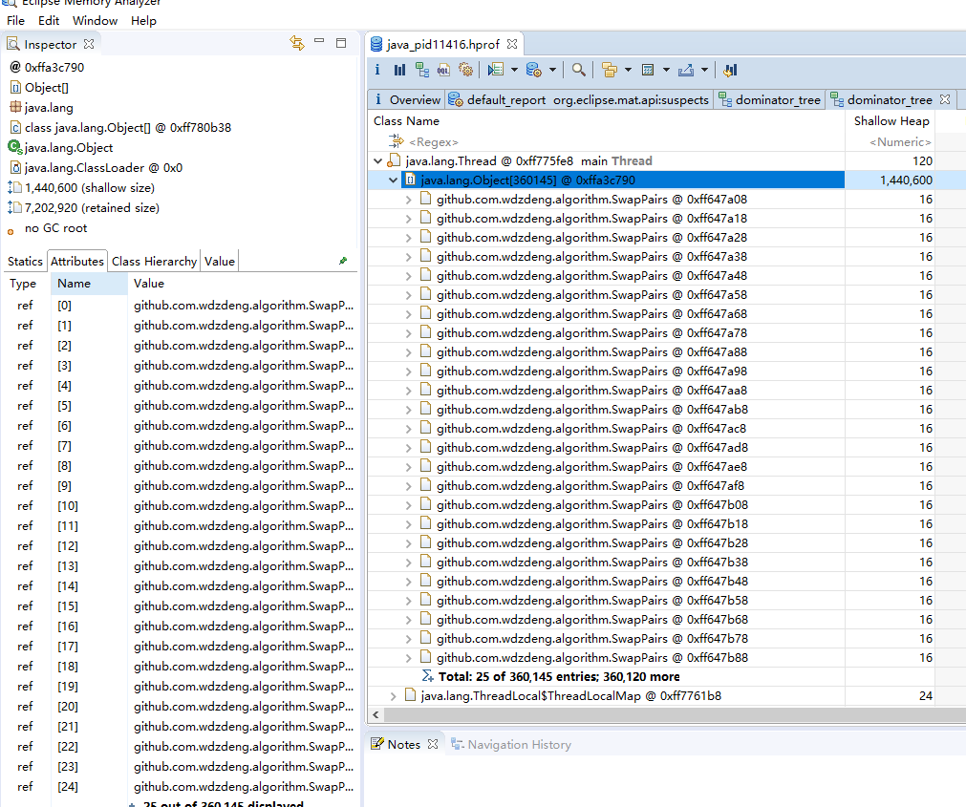The width and height of the screenshot is (966, 807).
Task: Open dropdown next to calculate retained size
Action: click(666, 70)
